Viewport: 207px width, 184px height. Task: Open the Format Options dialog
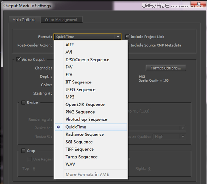(166, 68)
